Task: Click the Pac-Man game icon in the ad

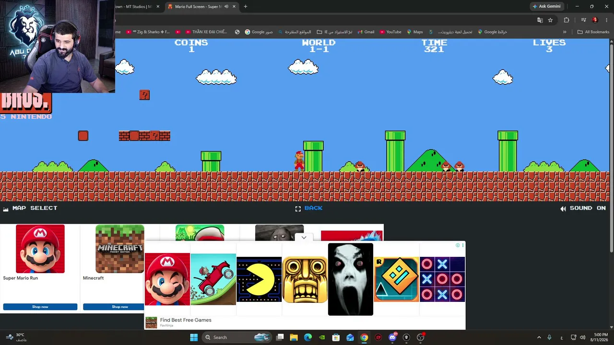Action: tap(259, 279)
